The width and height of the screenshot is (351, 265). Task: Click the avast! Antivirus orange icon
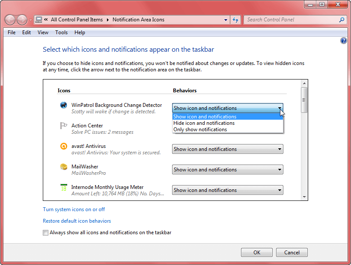pos(64,146)
